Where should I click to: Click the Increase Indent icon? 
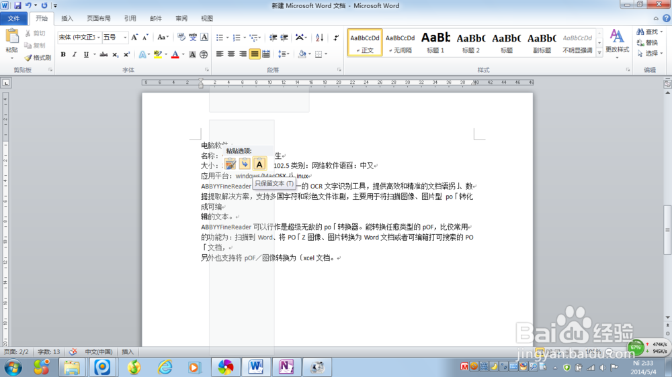click(x=284, y=38)
